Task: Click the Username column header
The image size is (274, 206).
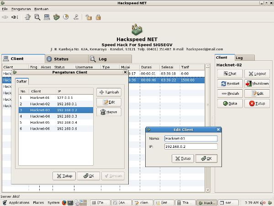Action: point(88,67)
